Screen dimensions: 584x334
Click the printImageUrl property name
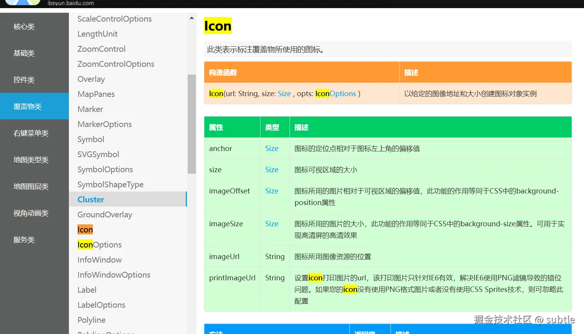[x=232, y=278]
